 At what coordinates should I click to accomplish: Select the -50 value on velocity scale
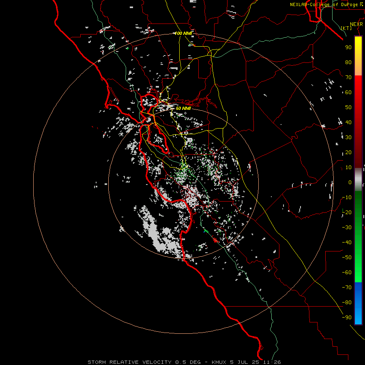pyautogui.click(x=347, y=258)
